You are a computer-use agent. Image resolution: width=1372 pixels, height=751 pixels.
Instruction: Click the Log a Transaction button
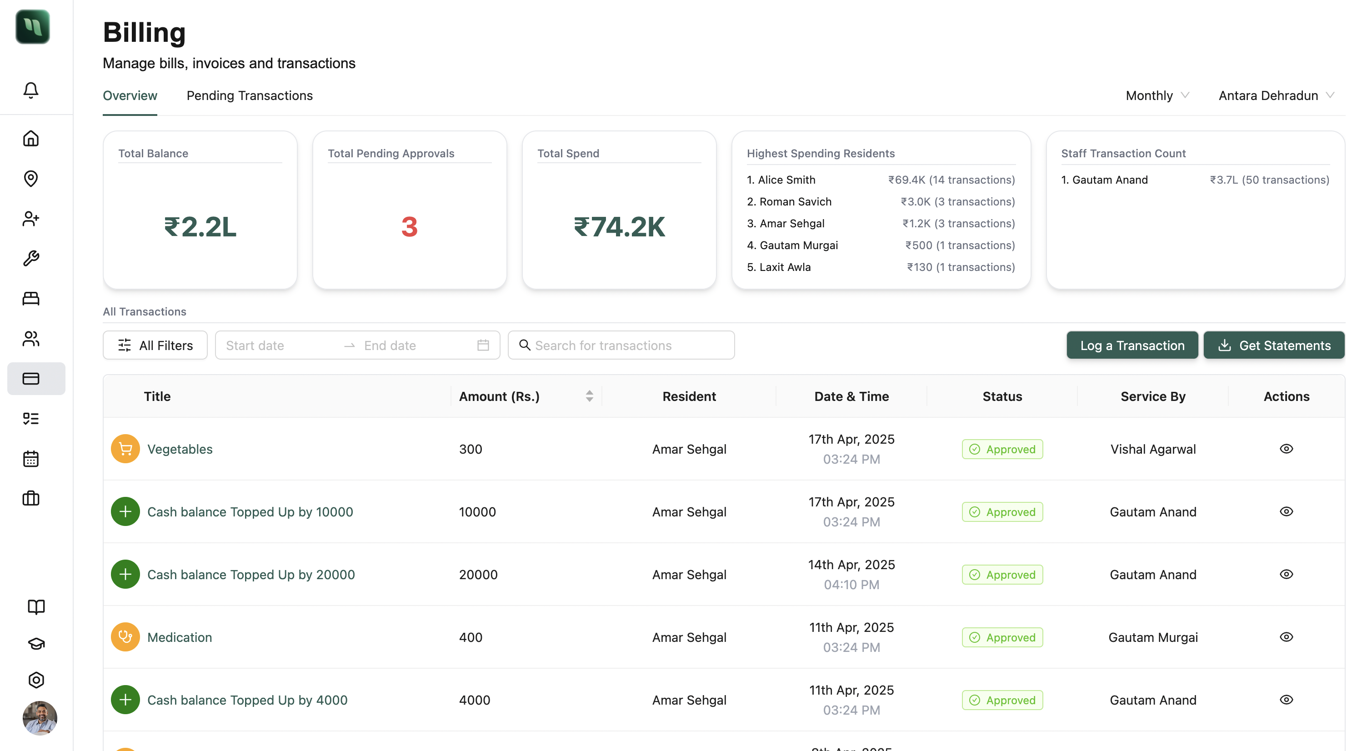pyautogui.click(x=1132, y=345)
